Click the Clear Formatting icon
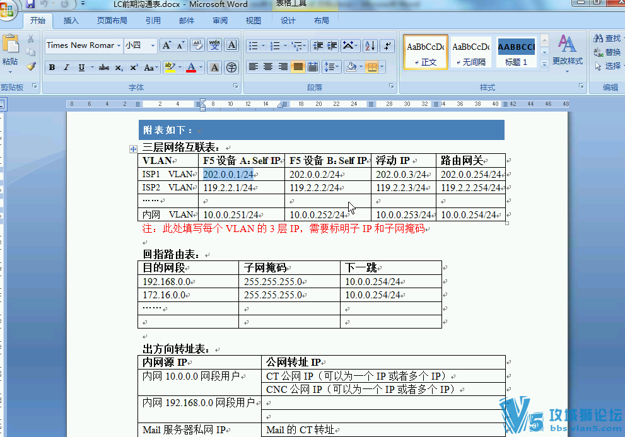This screenshot has height=437, width=625. pos(197,45)
